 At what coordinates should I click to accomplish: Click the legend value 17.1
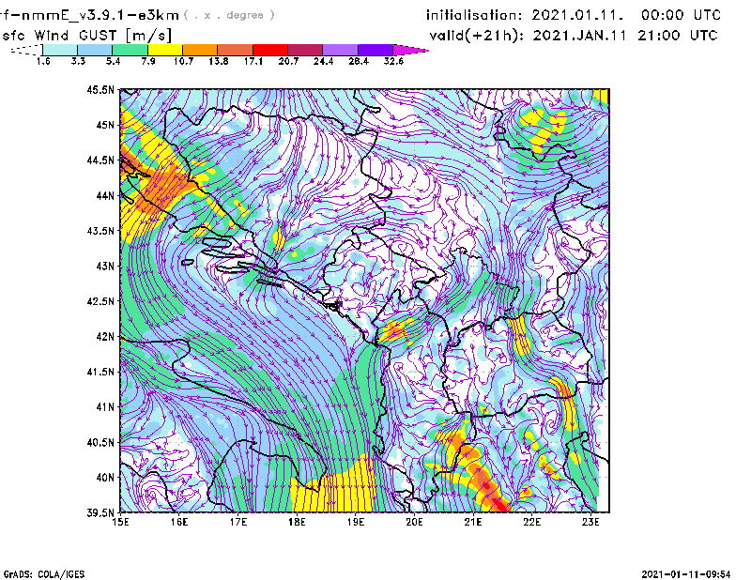[x=253, y=61]
